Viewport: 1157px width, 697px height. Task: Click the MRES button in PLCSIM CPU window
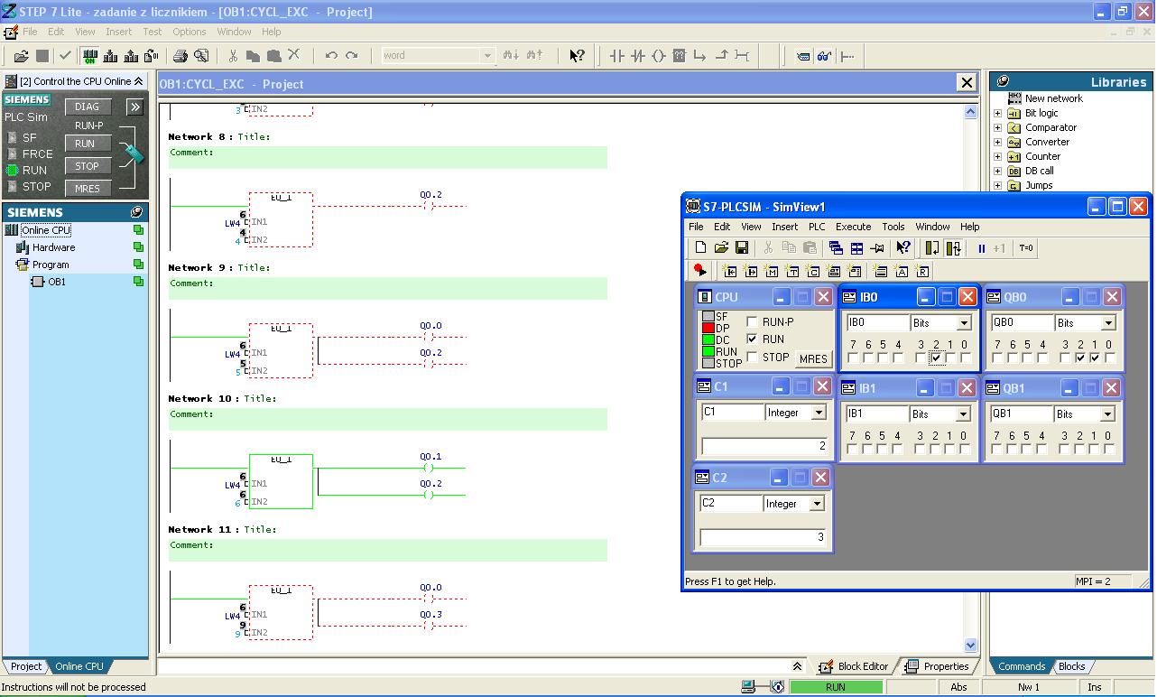pyautogui.click(x=813, y=358)
